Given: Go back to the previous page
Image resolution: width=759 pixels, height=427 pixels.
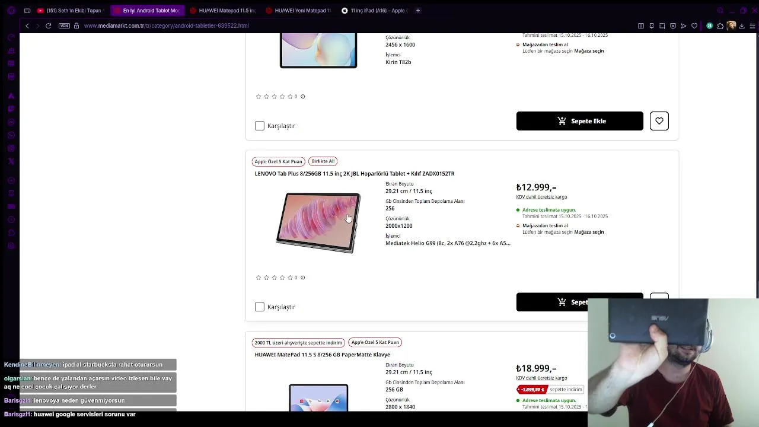Looking at the screenshot, I should coord(27,26).
